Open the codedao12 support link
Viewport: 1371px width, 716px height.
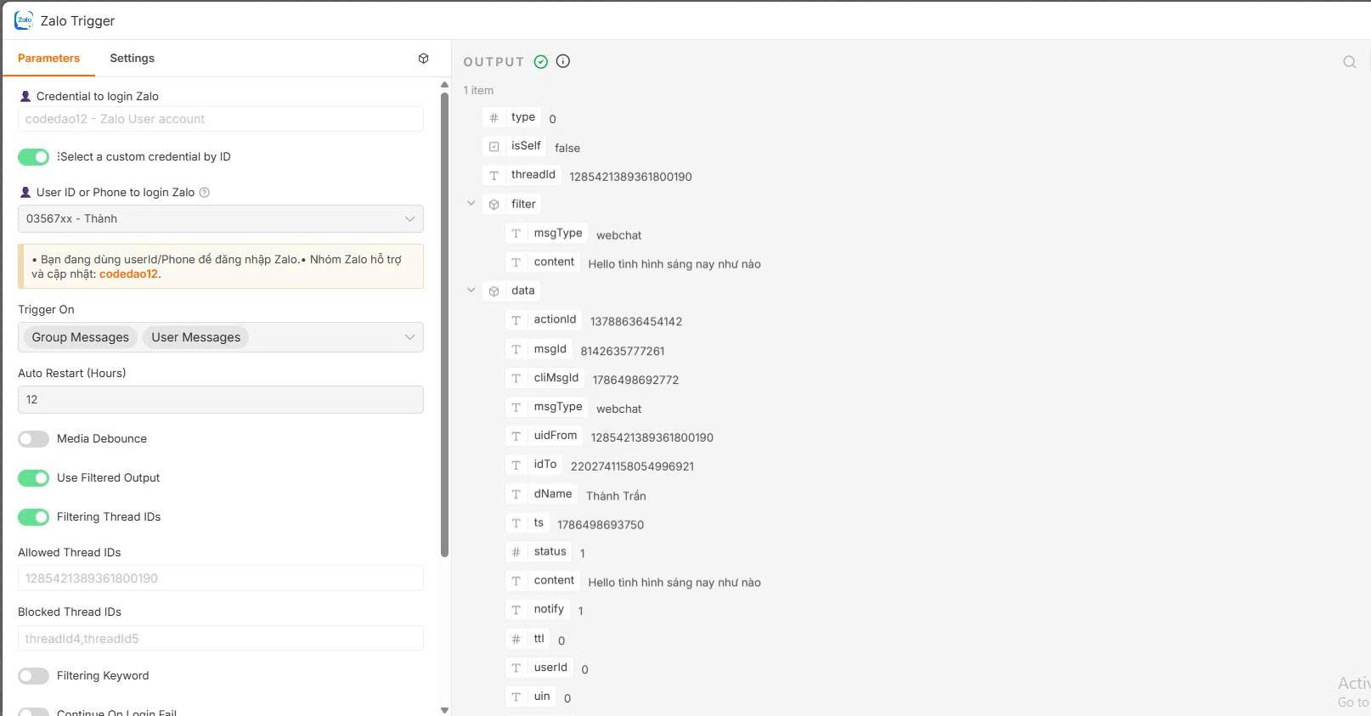click(128, 274)
